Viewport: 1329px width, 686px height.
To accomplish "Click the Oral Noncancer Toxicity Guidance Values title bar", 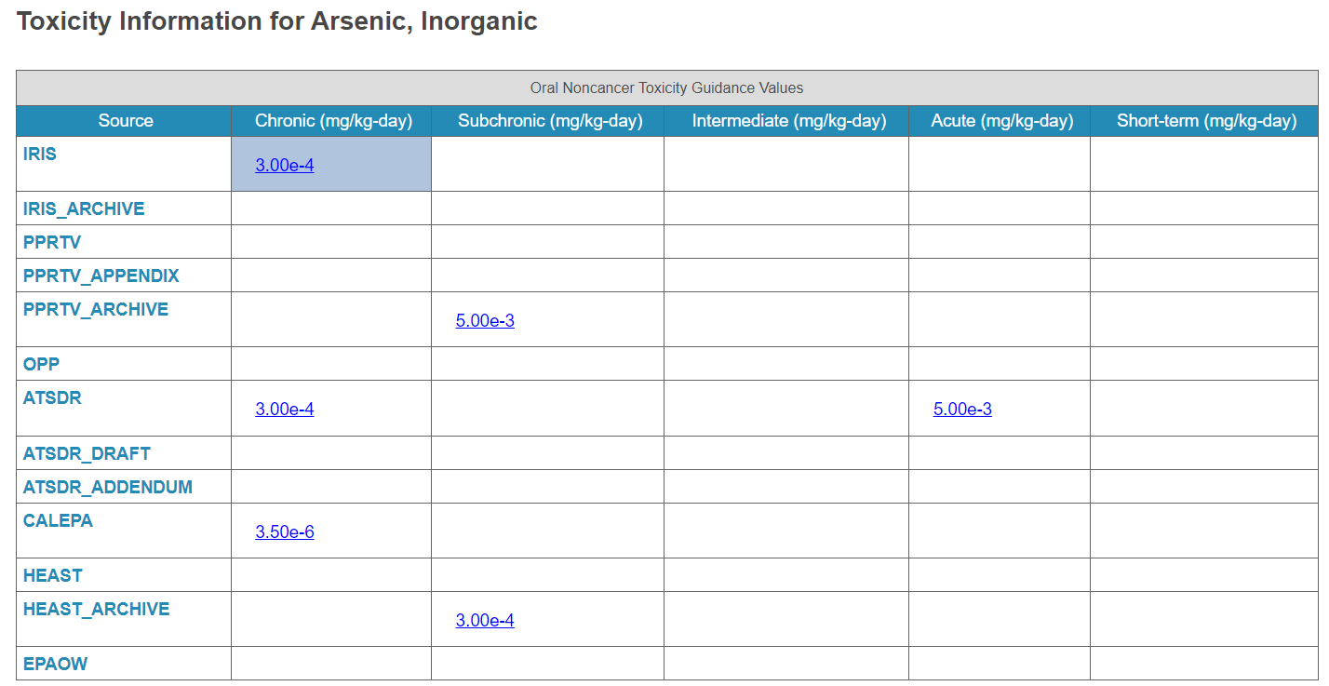I will pyautogui.click(x=666, y=88).
